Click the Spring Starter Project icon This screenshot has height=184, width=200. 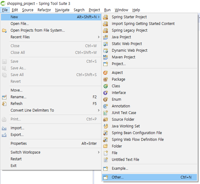(x=105, y=17)
